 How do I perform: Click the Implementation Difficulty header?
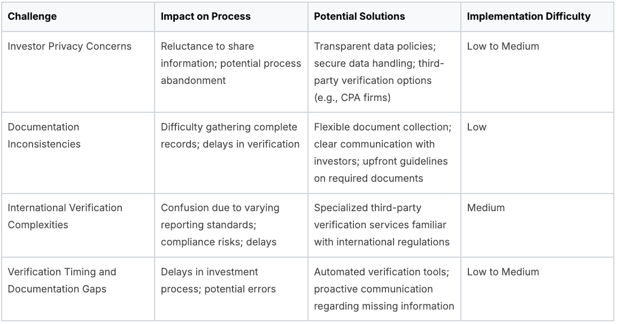(x=537, y=17)
